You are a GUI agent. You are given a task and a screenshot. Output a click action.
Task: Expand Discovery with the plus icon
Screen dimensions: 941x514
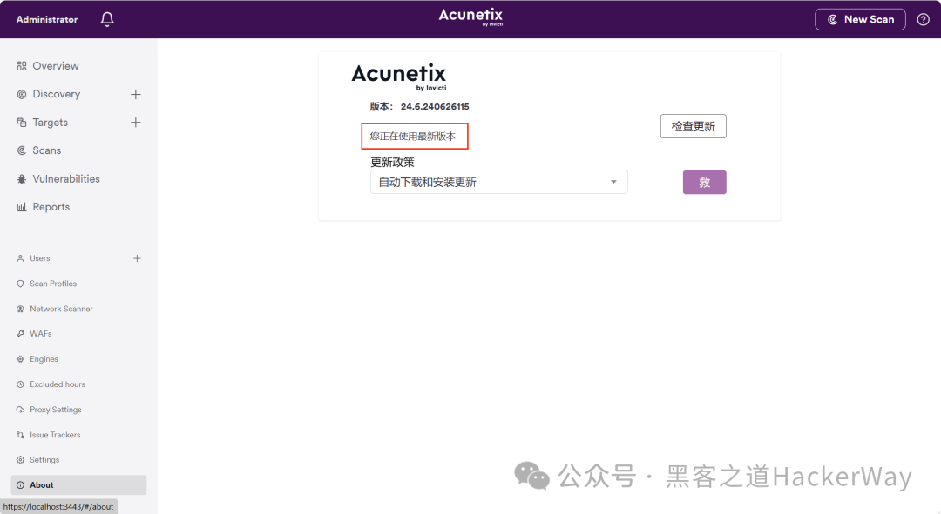[136, 94]
